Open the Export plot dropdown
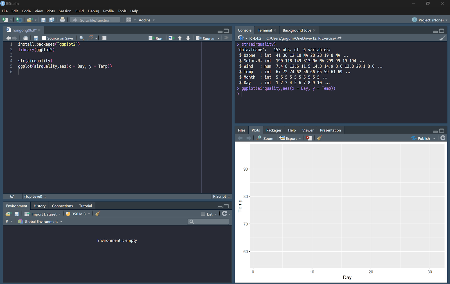Screen dimensions: 450x284 (x=290, y=138)
